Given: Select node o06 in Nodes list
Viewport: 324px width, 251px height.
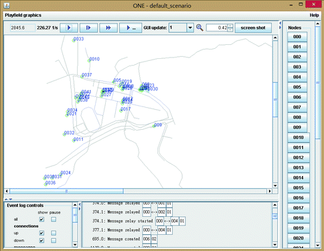Looking at the screenshot, I should 297,97.
